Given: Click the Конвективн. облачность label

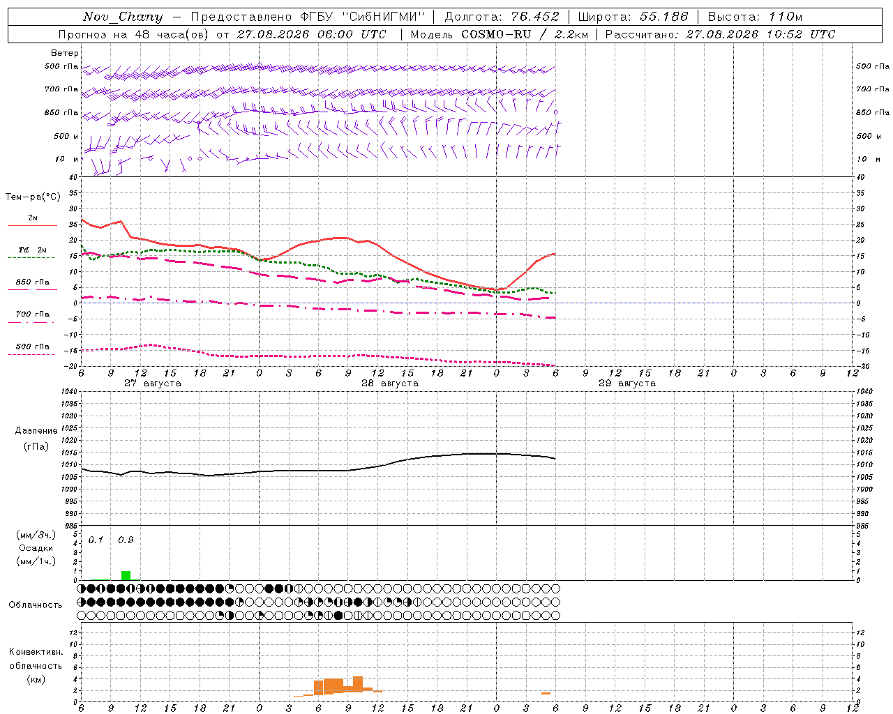Looking at the screenshot, I should coord(36,665).
